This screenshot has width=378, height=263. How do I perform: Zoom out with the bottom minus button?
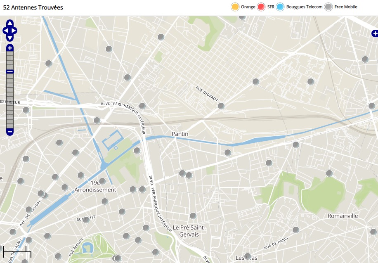10,132
